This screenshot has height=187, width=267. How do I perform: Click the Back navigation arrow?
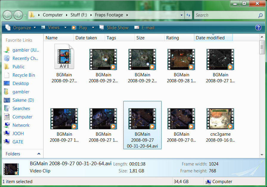[7, 15]
